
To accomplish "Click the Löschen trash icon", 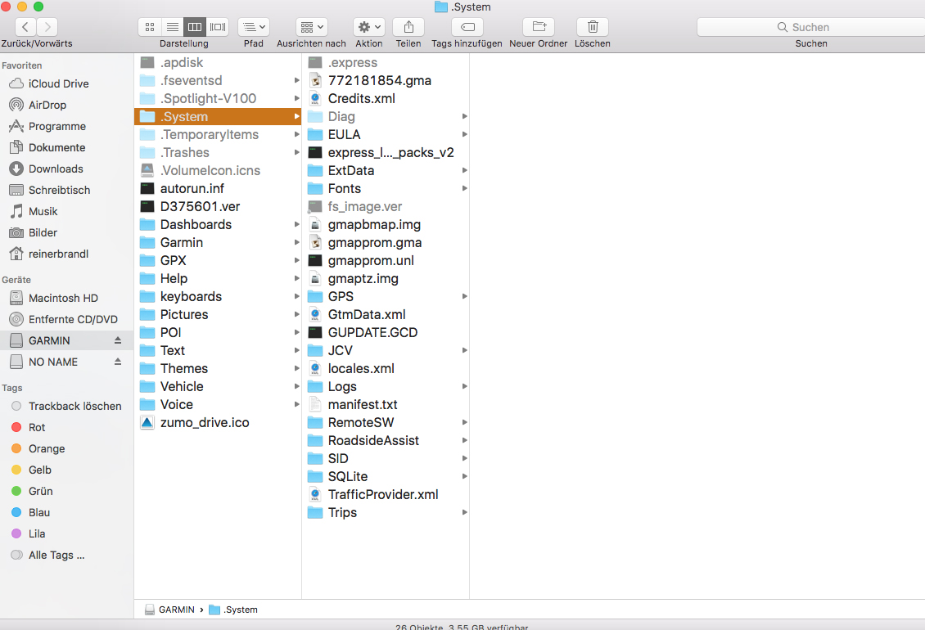I will click(x=593, y=26).
